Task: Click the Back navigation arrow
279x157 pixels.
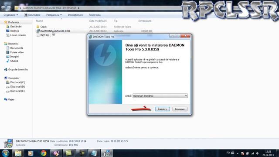Action: coord(3,8)
